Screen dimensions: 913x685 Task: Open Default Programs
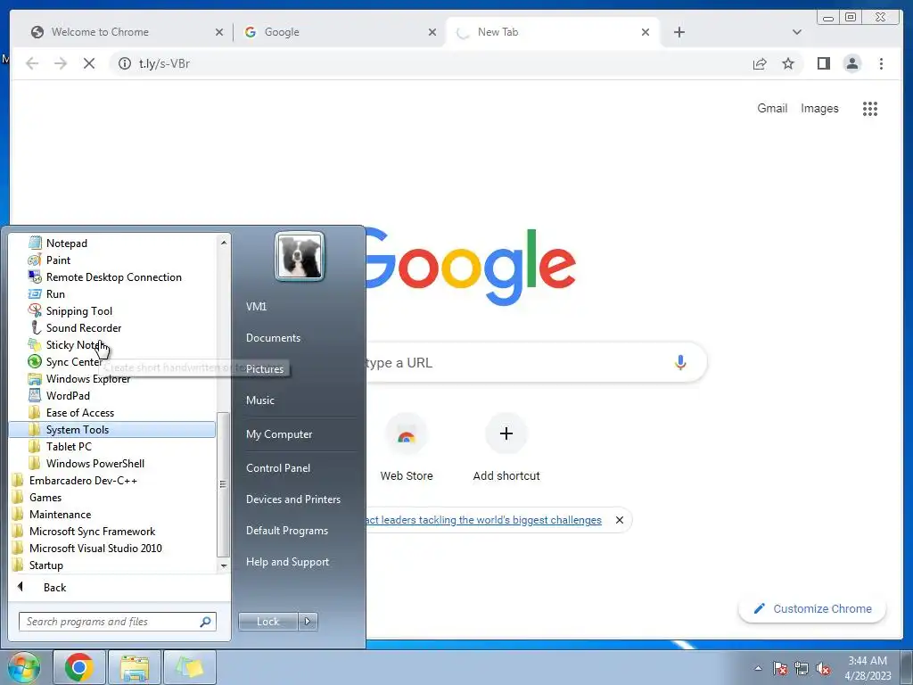coord(286,531)
